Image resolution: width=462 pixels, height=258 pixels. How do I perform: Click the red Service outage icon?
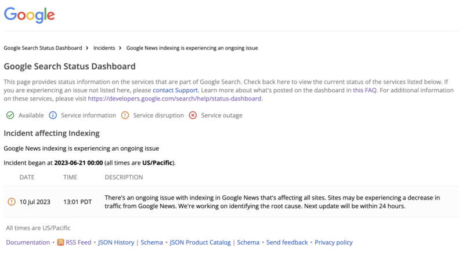pos(193,115)
